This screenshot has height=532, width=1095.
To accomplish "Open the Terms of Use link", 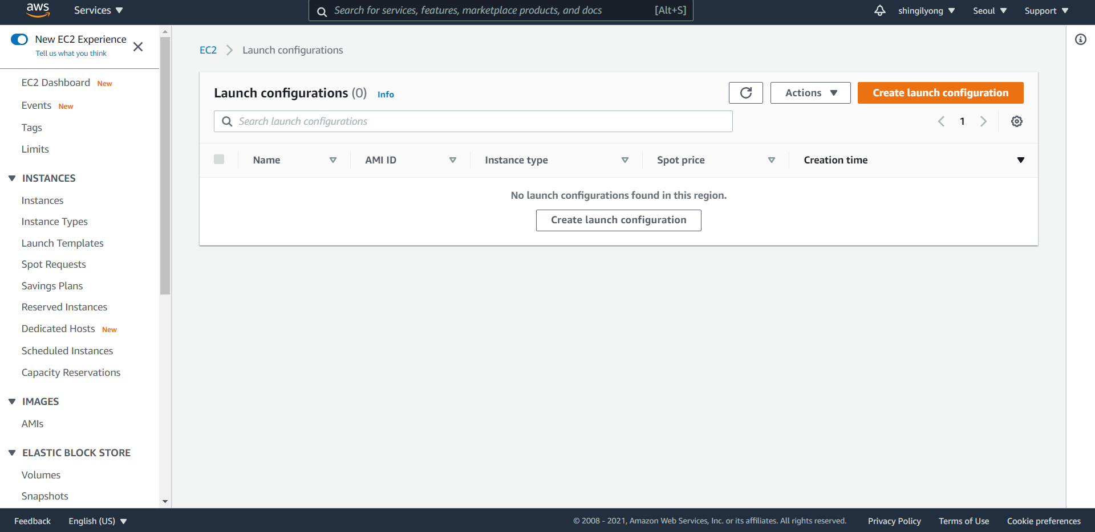I will (x=964, y=521).
